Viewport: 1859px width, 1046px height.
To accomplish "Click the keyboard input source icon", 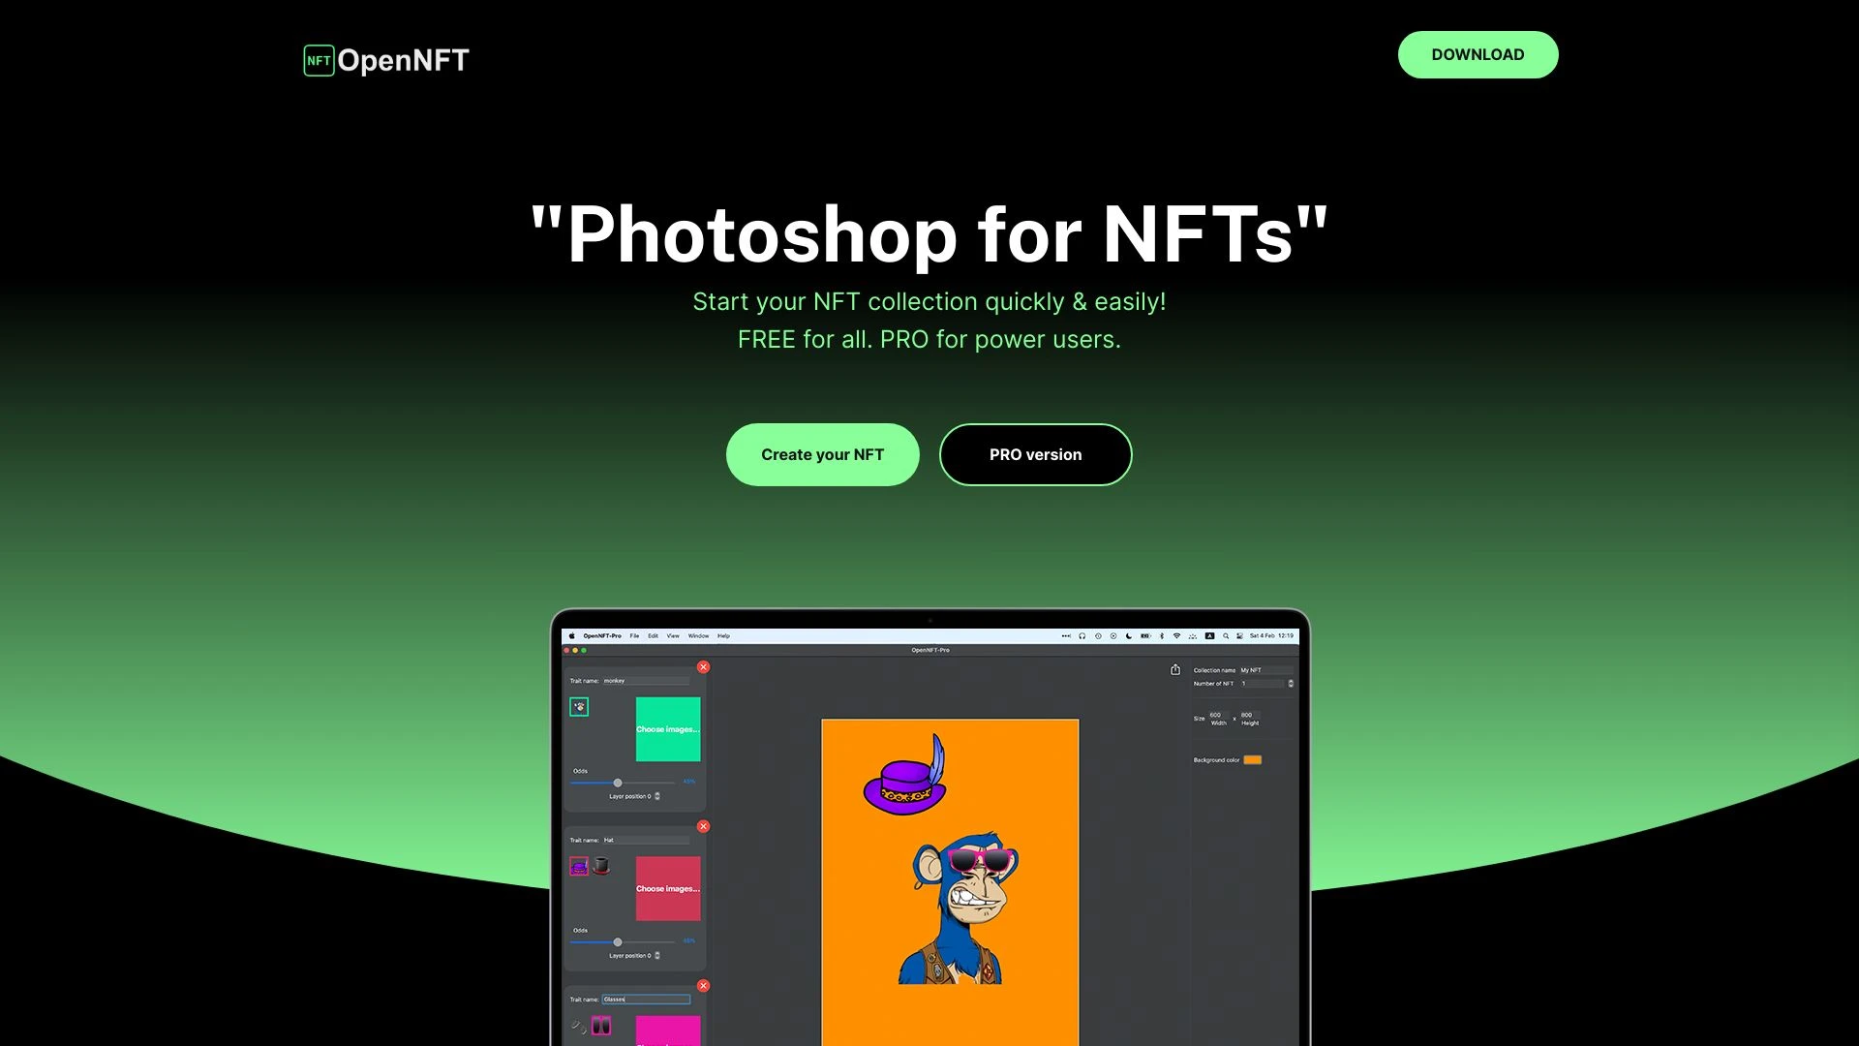I will [1209, 636].
